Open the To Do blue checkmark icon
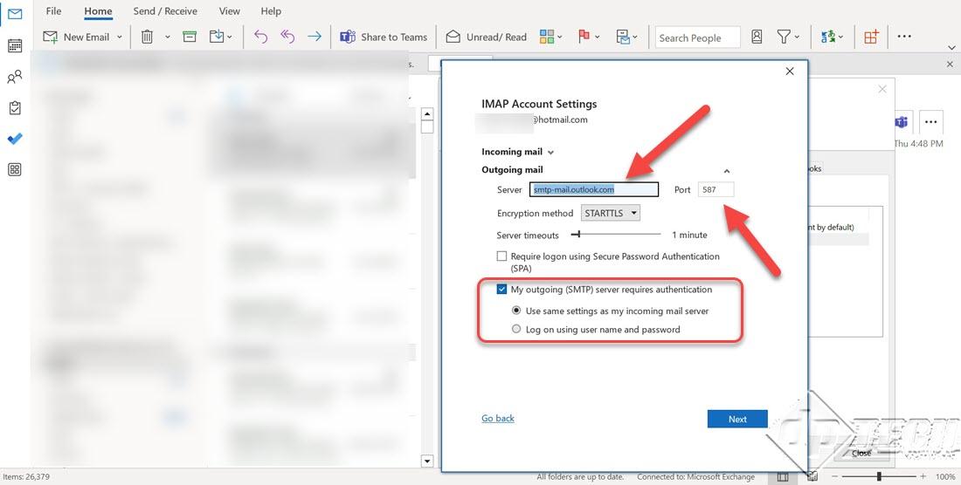 click(15, 139)
